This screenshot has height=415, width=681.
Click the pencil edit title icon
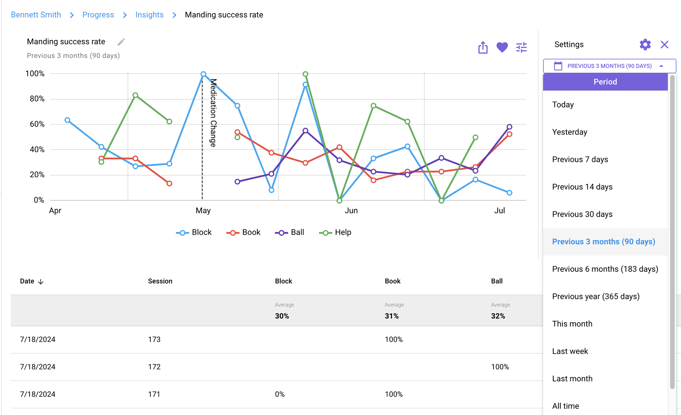[x=121, y=42]
